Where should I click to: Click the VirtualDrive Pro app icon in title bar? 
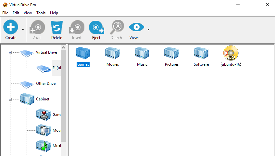[x=5, y=5]
